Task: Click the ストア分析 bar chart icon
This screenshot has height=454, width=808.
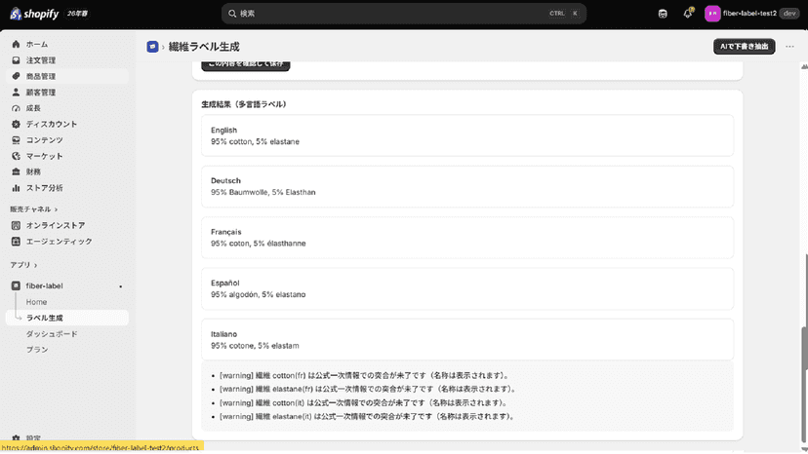Action: coord(16,188)
